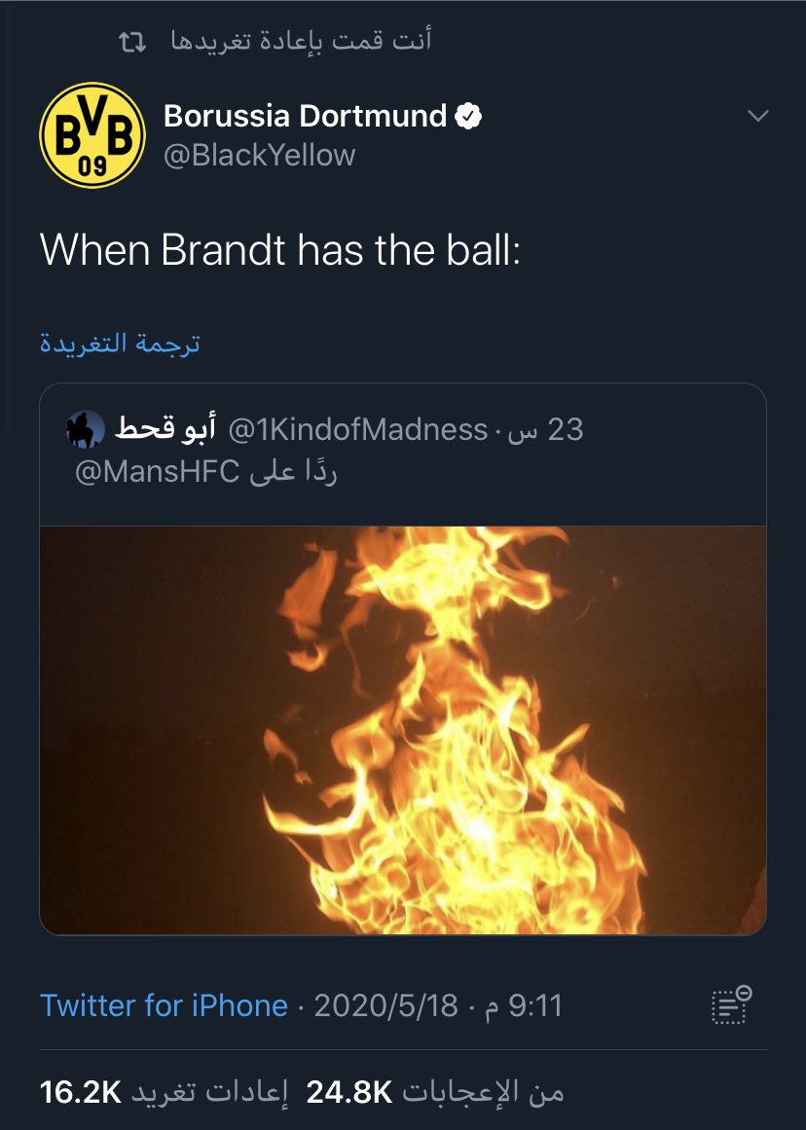Open the @BlackYellow handle
The width and height of the screenshot is (806, 1130).
click(x=260, y=155)
